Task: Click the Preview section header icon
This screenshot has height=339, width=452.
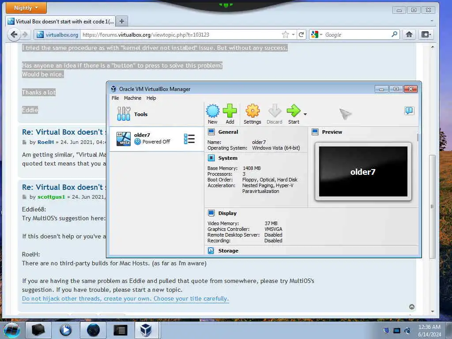Action: 315,132
